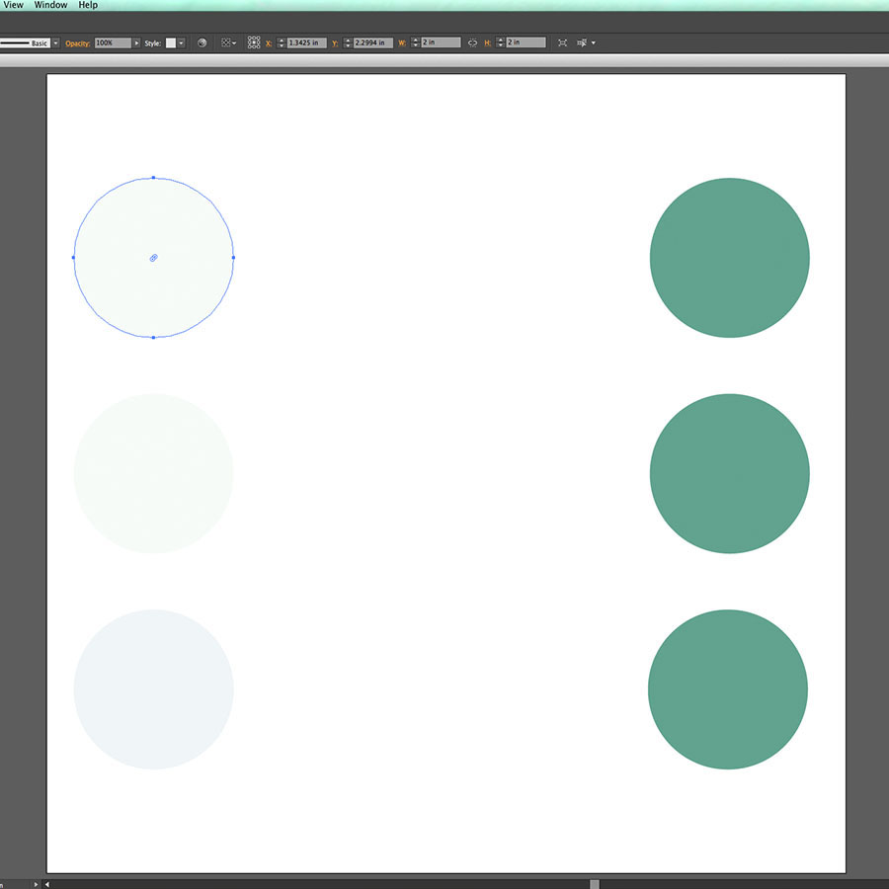Click the Opacity label link
889x889 pixels.
click(x=78, y=43)
